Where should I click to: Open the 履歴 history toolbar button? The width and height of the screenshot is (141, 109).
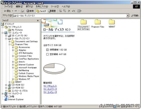click(52, 11)
